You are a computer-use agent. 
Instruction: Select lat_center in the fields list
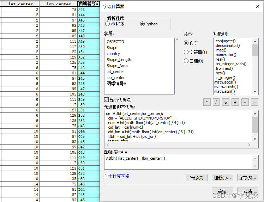(x=115, y=72)
